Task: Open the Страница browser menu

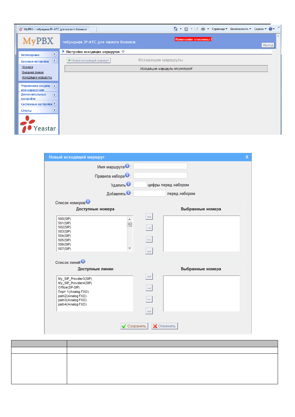Action: coord(219,29)
